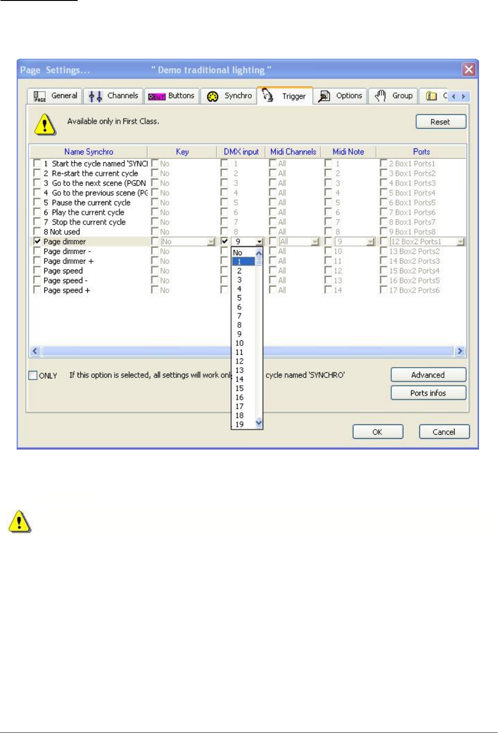Click the Reset button
498x733 pixels.
pos(441,122)
